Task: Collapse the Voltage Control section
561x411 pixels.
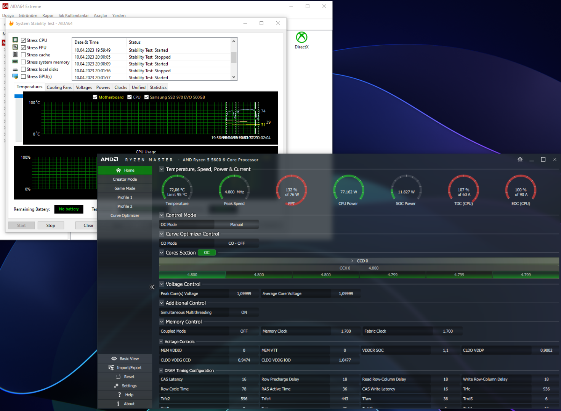Action: [x=162, y=284]
